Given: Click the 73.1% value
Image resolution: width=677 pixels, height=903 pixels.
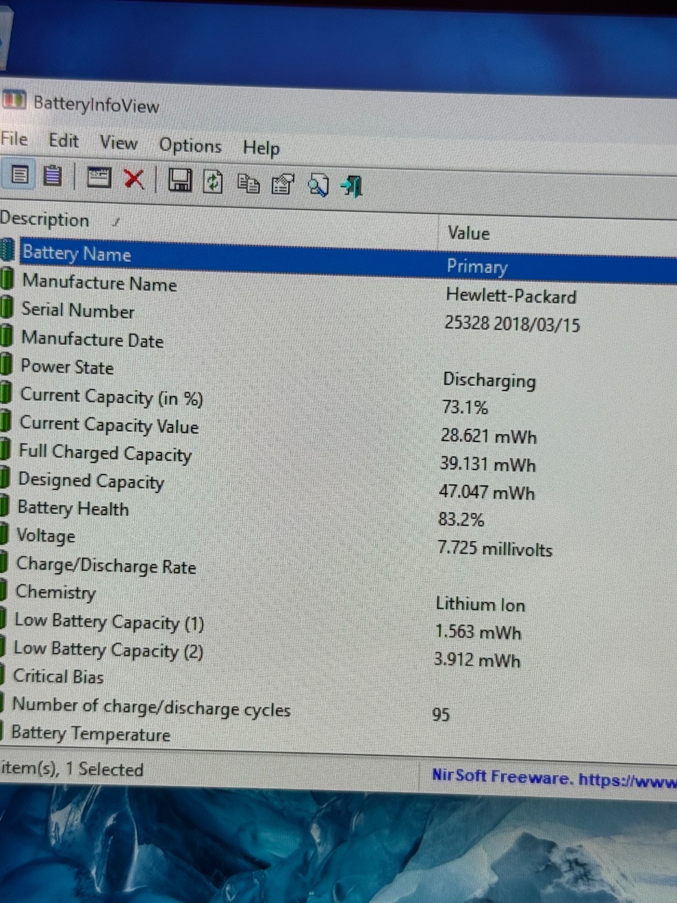Looking at the screenshot, I should point(465,407).
